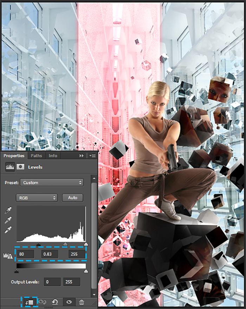Click the Properties panel vertical scrollbar thumb
Viewport: 246px width, 309px height.
94,236
